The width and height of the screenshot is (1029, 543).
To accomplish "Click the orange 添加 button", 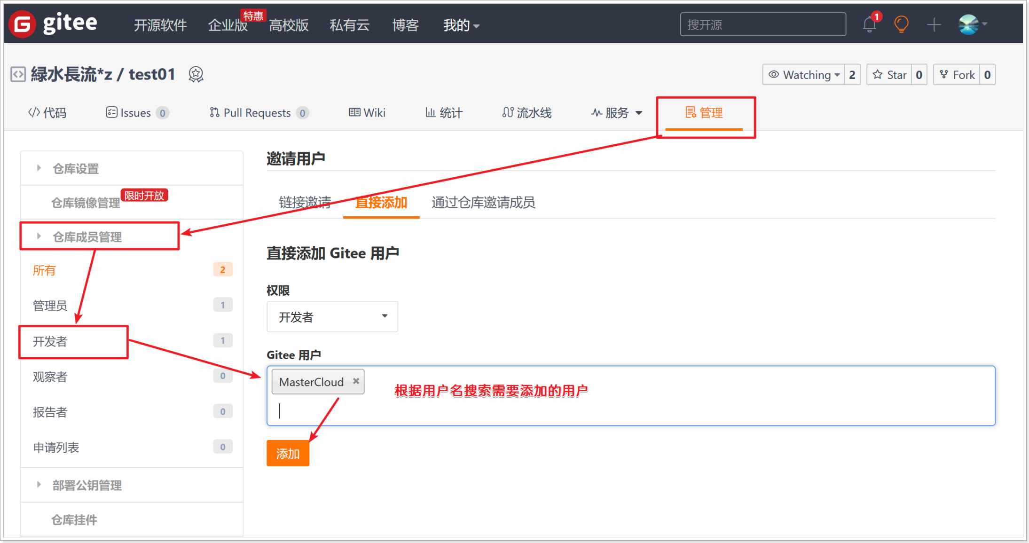I will [x=288, y=454].
